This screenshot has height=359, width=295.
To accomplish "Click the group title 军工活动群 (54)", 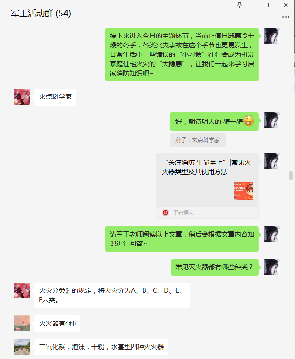I will 41,14.
